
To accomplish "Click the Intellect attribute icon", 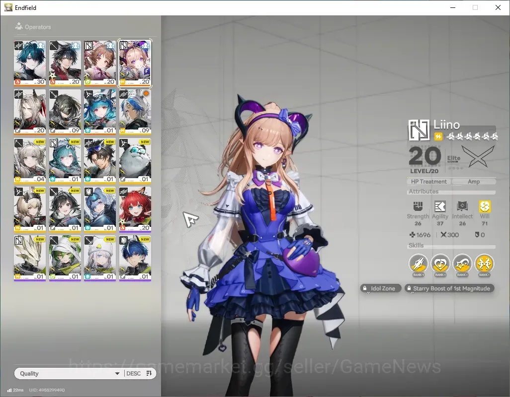I will (462, 206).
